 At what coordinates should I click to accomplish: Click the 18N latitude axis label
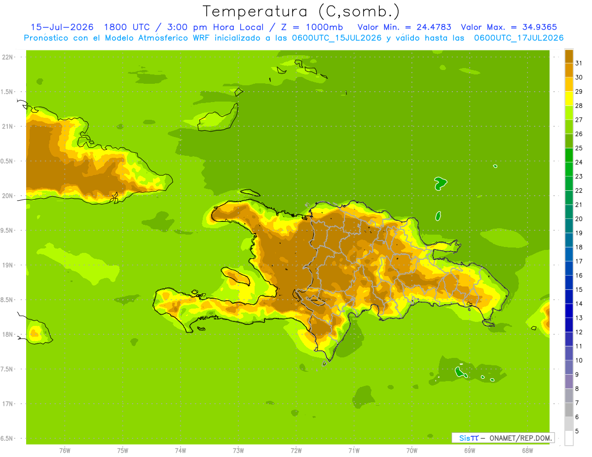tap(8, 334)
